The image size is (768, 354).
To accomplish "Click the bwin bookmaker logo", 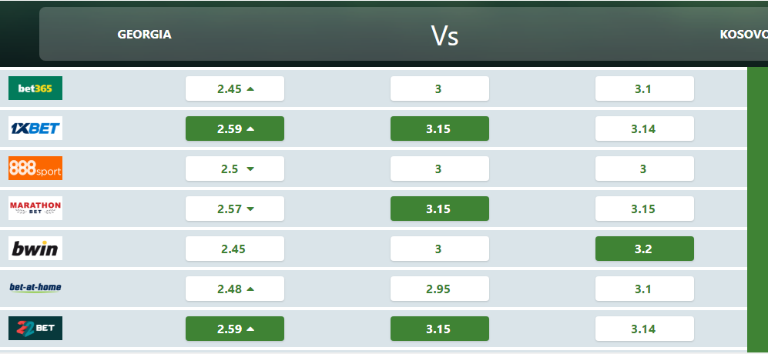I will pyautogui.click(x=35, y=249).
